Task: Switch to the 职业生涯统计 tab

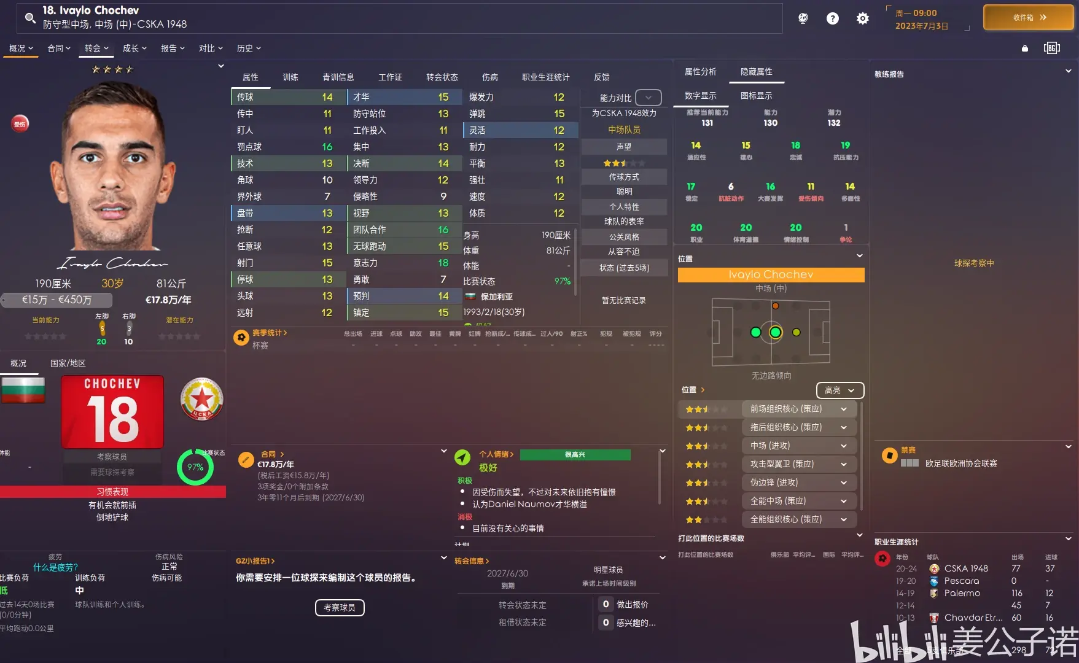Action: click(546, 77)
